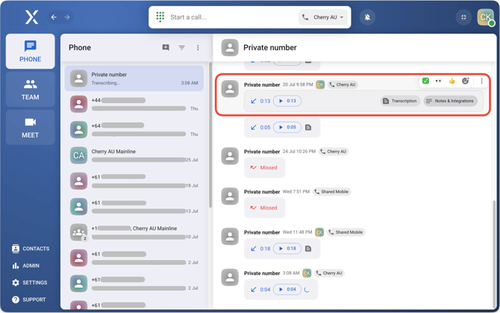The height and width of the screenshot is (313, 500).
Task: Open the Cherry AU Mainline conversation
Action: click(x=134, y=155)
